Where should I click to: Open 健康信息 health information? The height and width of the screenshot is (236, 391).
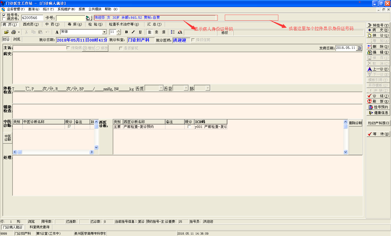(378, 113)
